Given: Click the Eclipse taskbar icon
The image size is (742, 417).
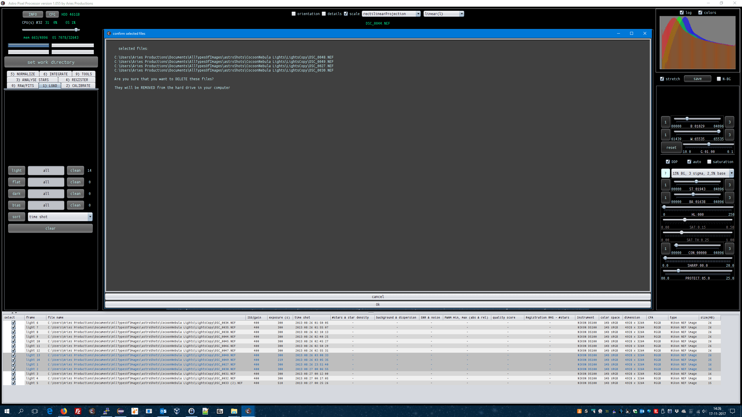Looking at the screenshot, I should point(121,411).
